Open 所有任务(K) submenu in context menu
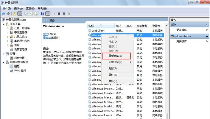The image size is (210, 119). coord(118,62)
